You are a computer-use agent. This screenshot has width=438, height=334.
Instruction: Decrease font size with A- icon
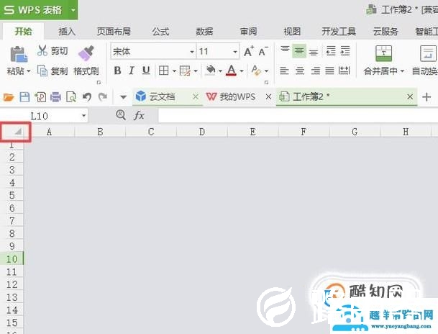point(263,51)
